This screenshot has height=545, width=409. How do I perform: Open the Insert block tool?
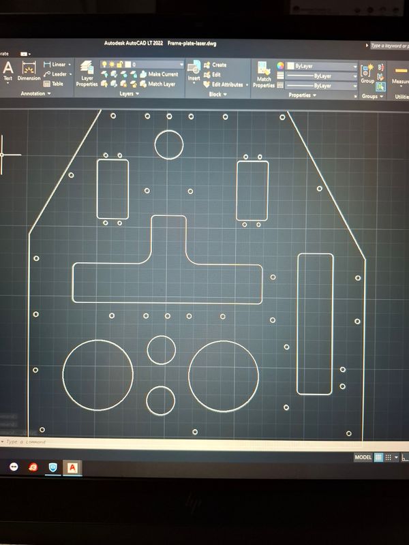point(194,69)
